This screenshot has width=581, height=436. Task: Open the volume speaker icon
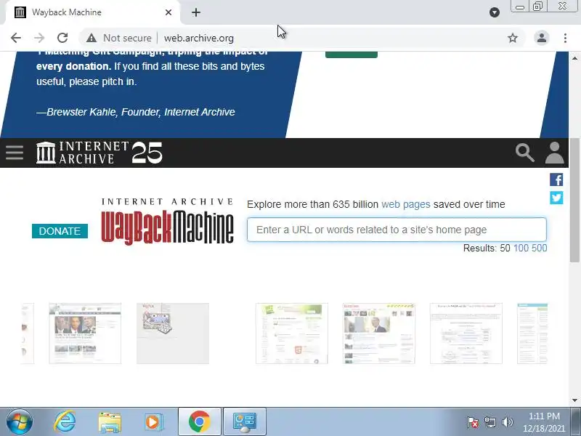tap(507, 422)
